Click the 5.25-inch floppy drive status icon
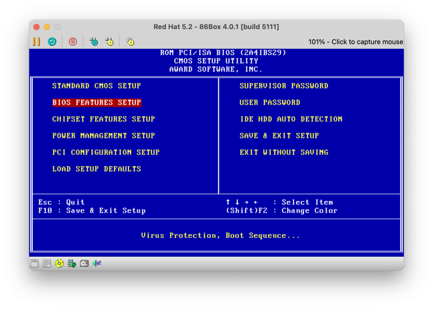The height and width of the screenshot is (309, 433). pos(47,263)
